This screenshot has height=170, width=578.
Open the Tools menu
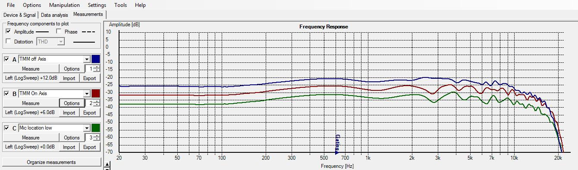(121, 5)
